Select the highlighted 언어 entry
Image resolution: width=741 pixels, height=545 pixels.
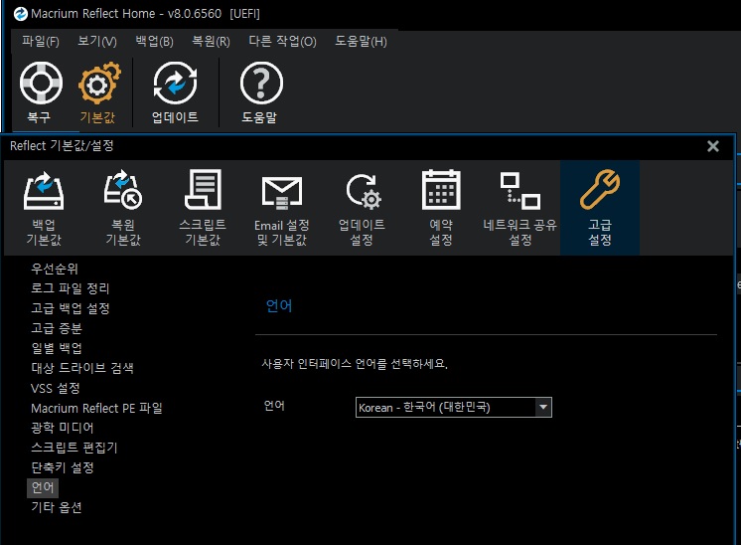[x=43, y=487]
